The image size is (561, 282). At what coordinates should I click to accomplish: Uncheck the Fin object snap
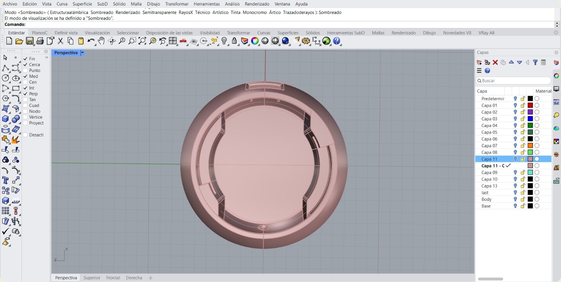click(x=25, y=59)
